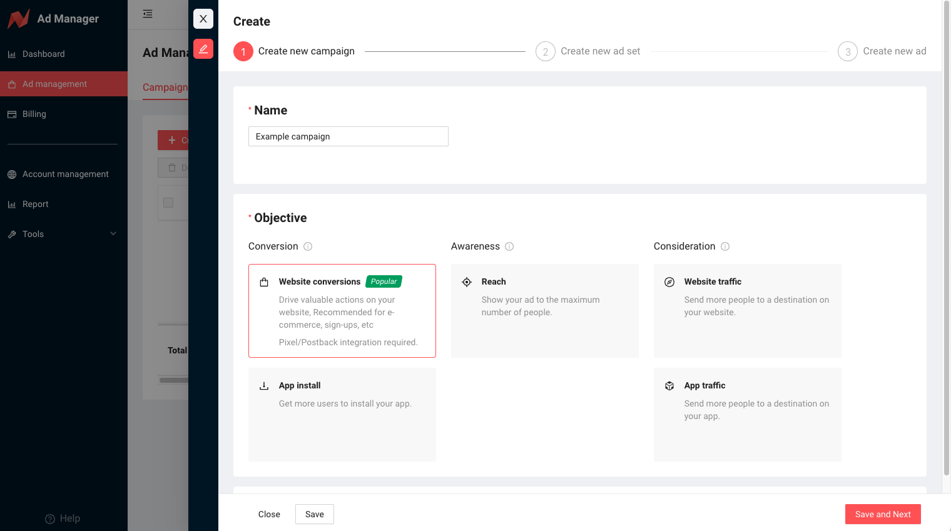Click the 'Create new campaign' step label
The height and width of the screenshot is (531, 951).
pyautogui.click(x=307, y=51)
